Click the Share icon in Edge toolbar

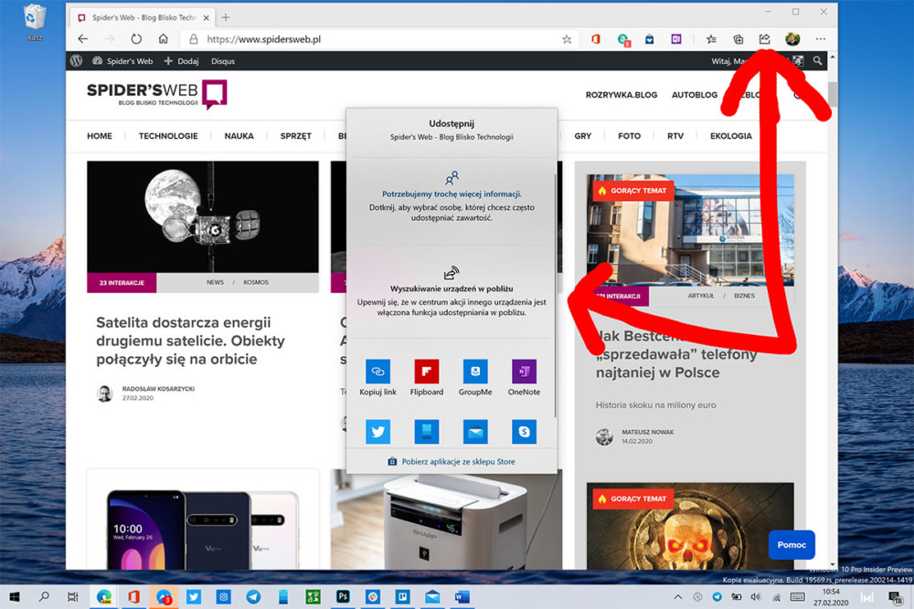click(x=764, y=39)
